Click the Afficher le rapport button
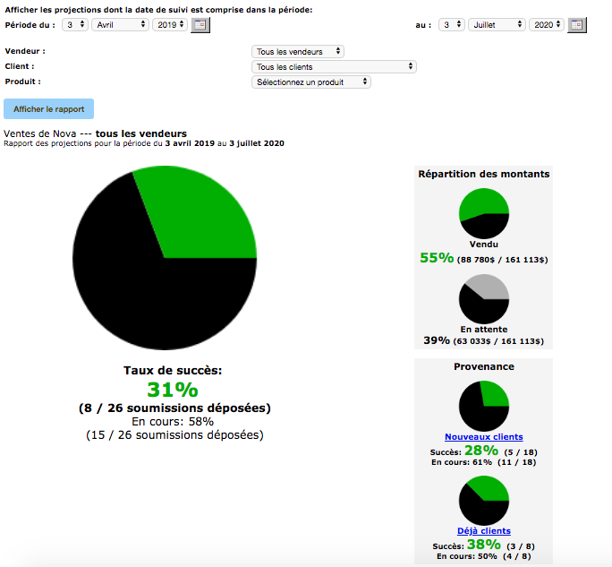The width and height of the screenshot is (612, 567). click(x=48, y=109)
